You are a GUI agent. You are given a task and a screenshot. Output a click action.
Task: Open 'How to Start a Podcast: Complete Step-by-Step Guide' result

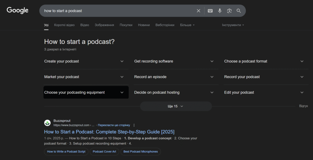109,132
